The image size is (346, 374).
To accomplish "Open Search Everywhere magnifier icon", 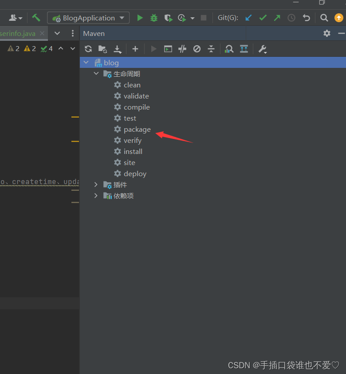I will coord(324,18).
